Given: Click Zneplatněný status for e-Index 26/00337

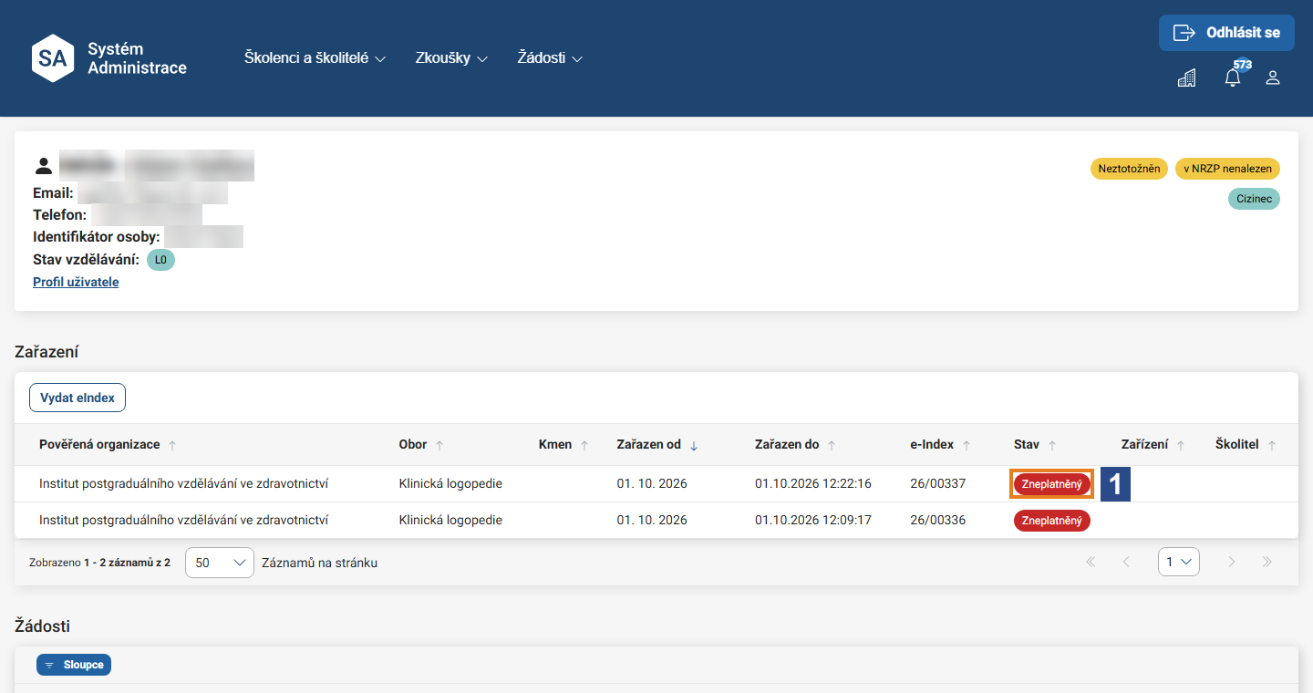Looking at the screenshot, I should 1052,484.
